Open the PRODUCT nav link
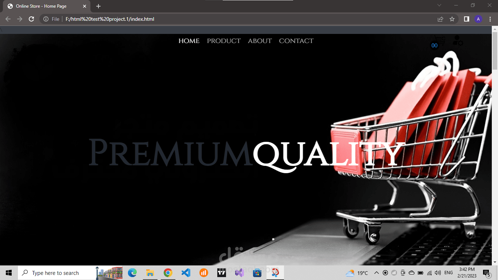498x280 pixels. (x=224, y=41)
